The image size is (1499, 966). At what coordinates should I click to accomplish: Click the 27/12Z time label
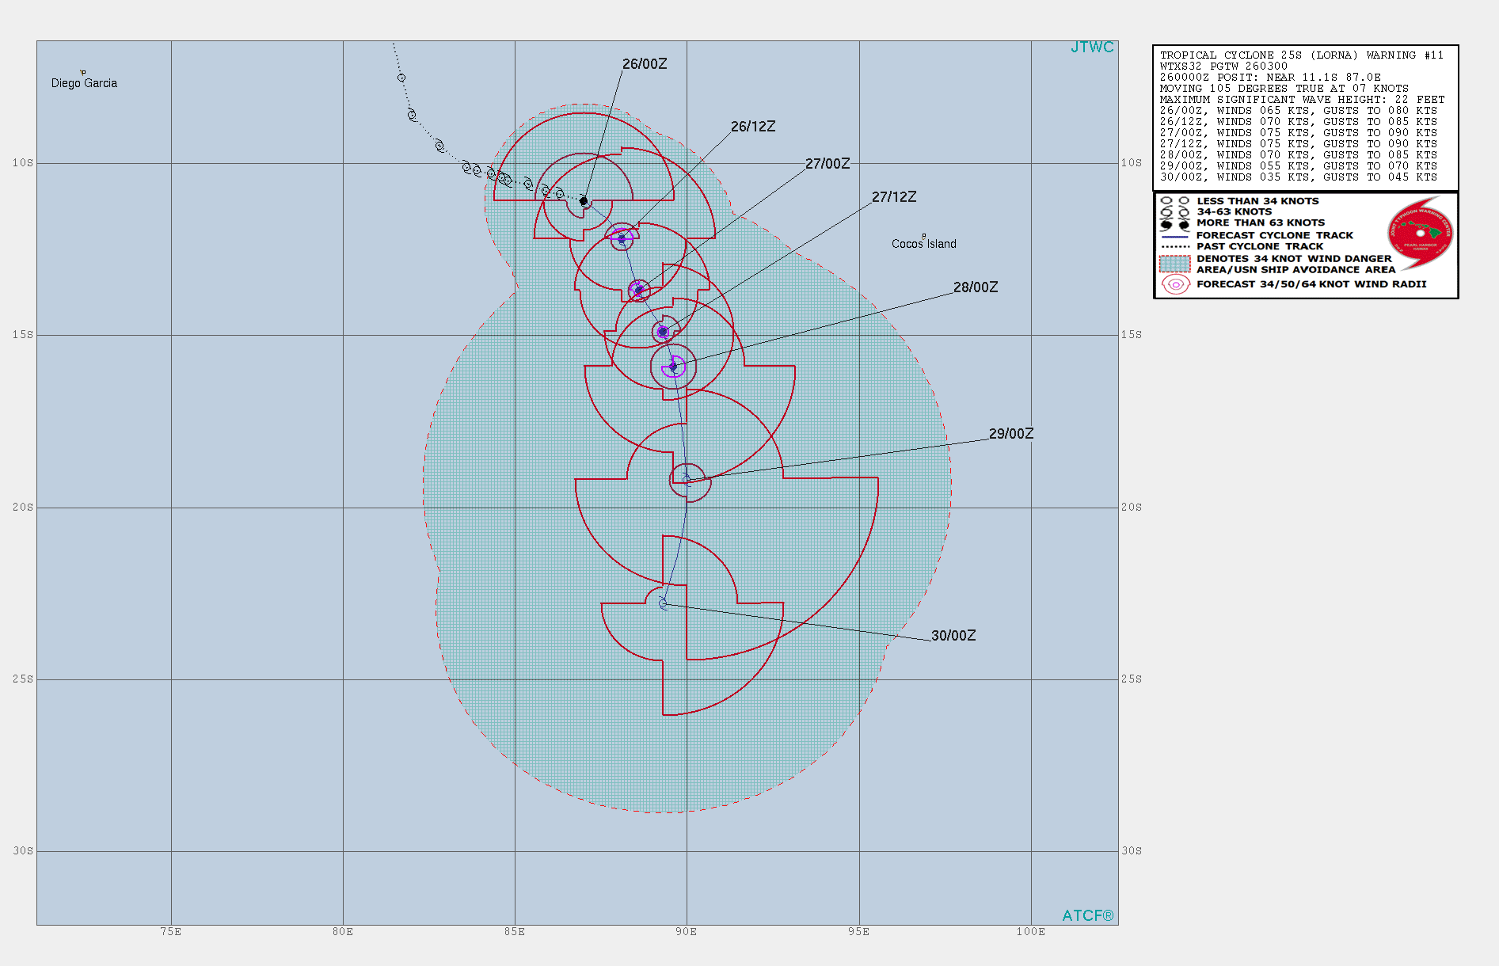894,197
